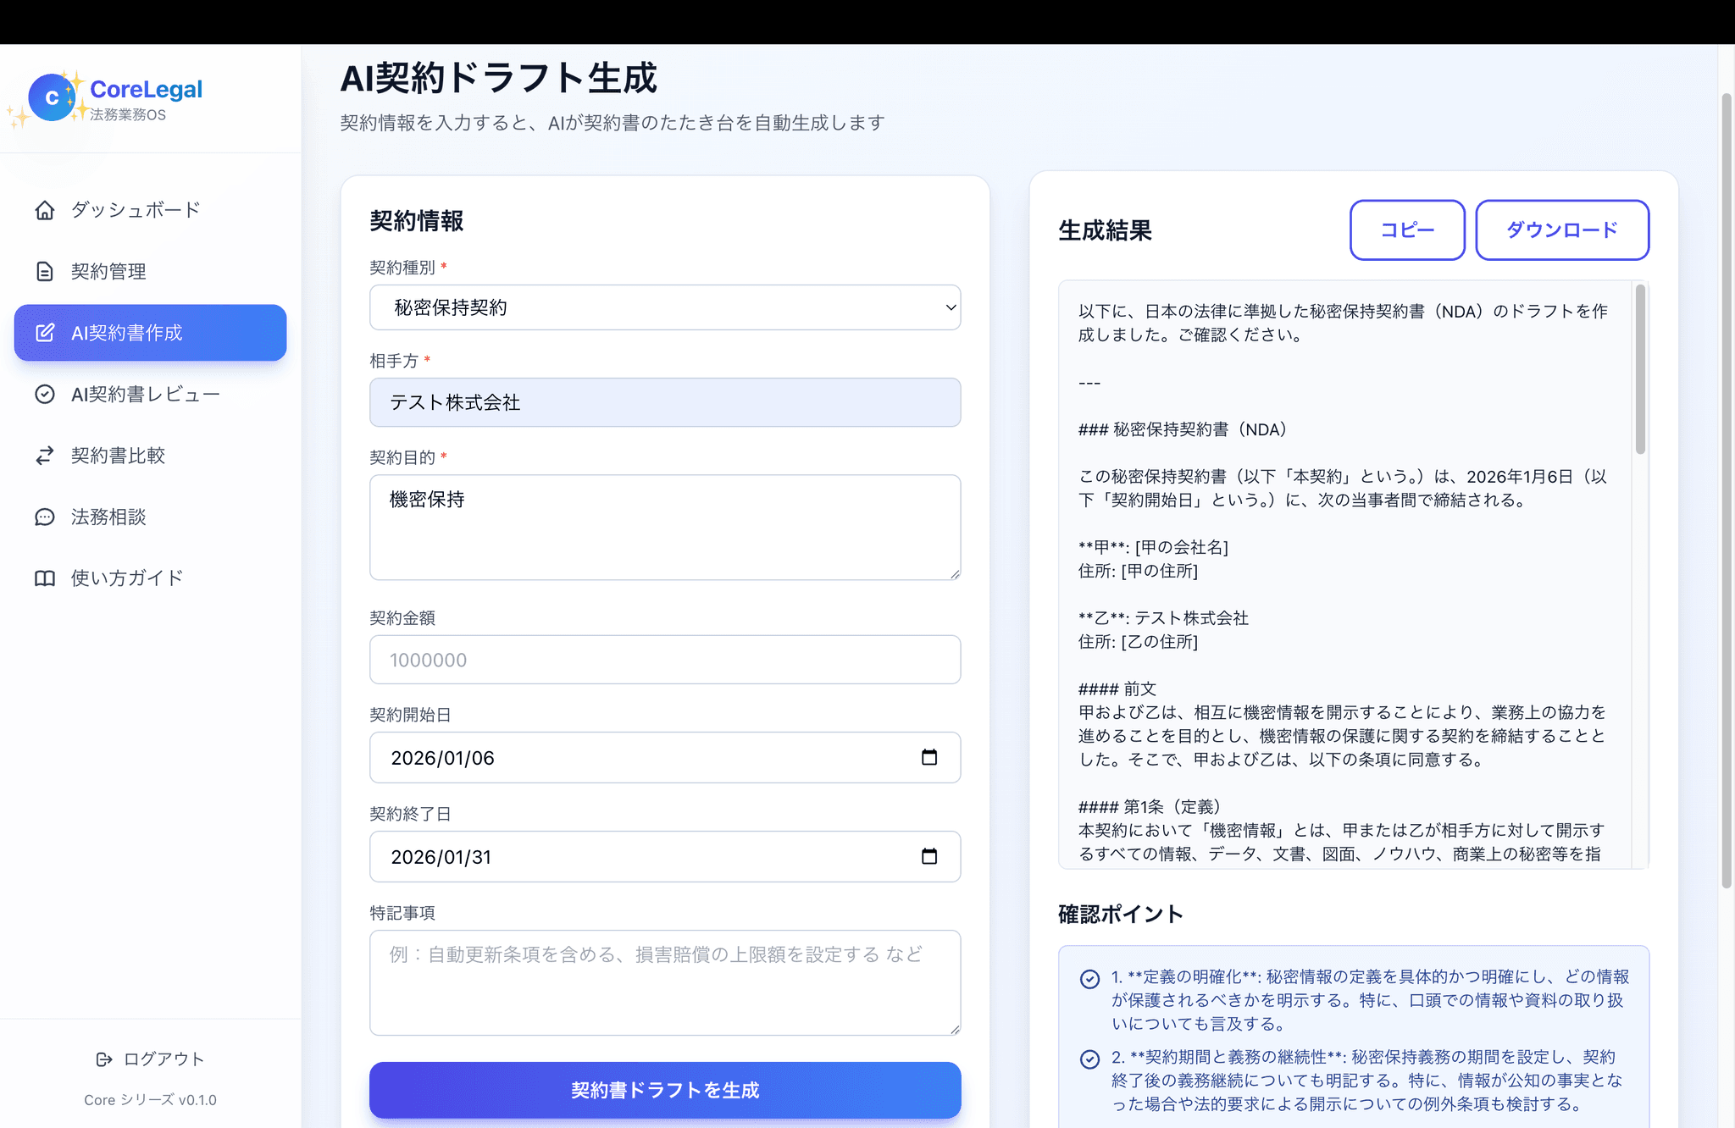Click the CoreLegal logo icon
Screen dimensions: 1735x1128
(52, 98)
